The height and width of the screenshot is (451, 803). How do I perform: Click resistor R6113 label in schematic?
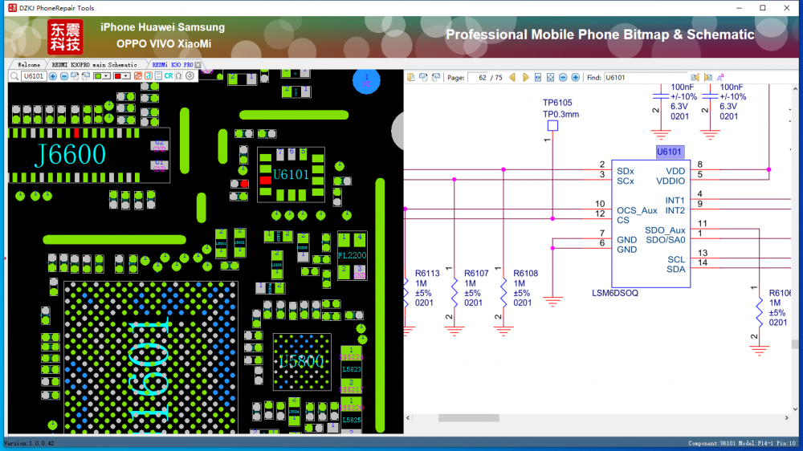pos(427,274)
